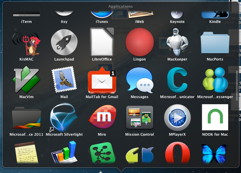Screen dimensions: 241x173
Task: Launch the Opera red O browser
Action: (x=177, y=153)
